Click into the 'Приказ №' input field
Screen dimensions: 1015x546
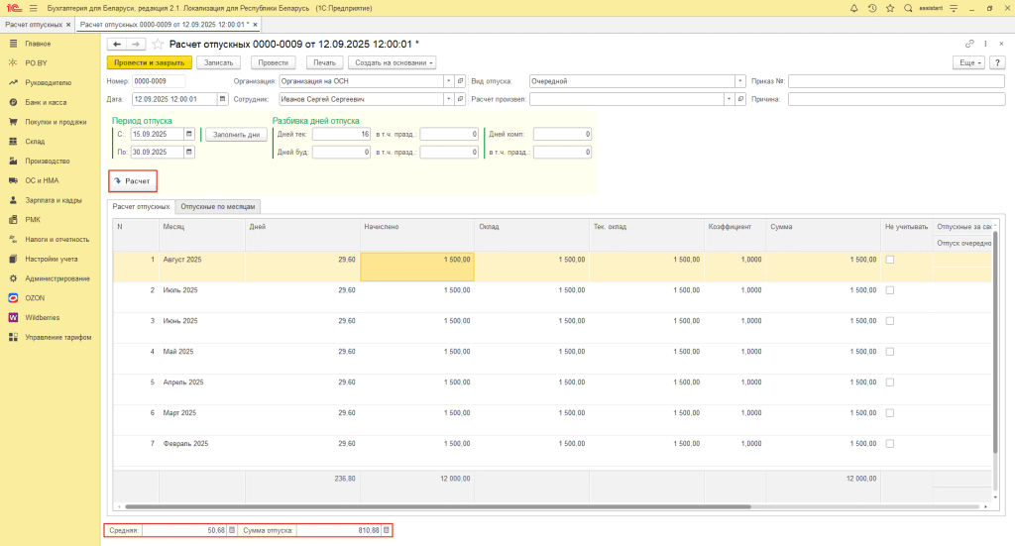click(x=896, y=81)
